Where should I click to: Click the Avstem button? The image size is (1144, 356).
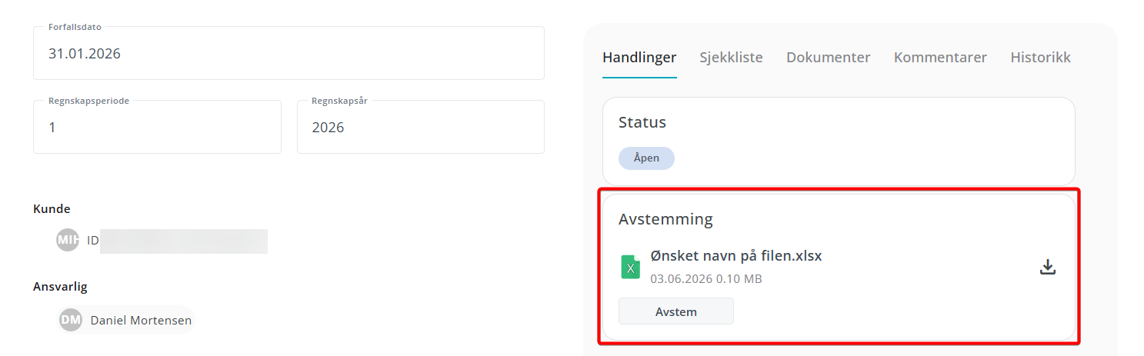[676, 311]
